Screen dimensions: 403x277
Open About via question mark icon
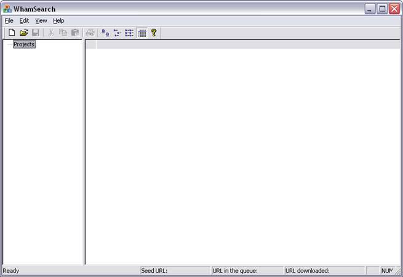154,33
